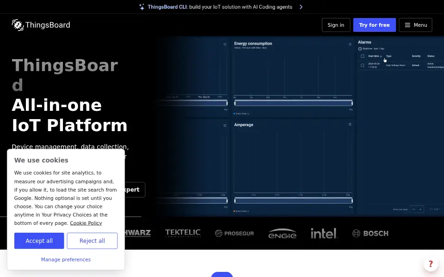Viewport: 444px width, 277px height.
Task: Click Reject all in the cookie dialog
Action: tap(92, 241)
